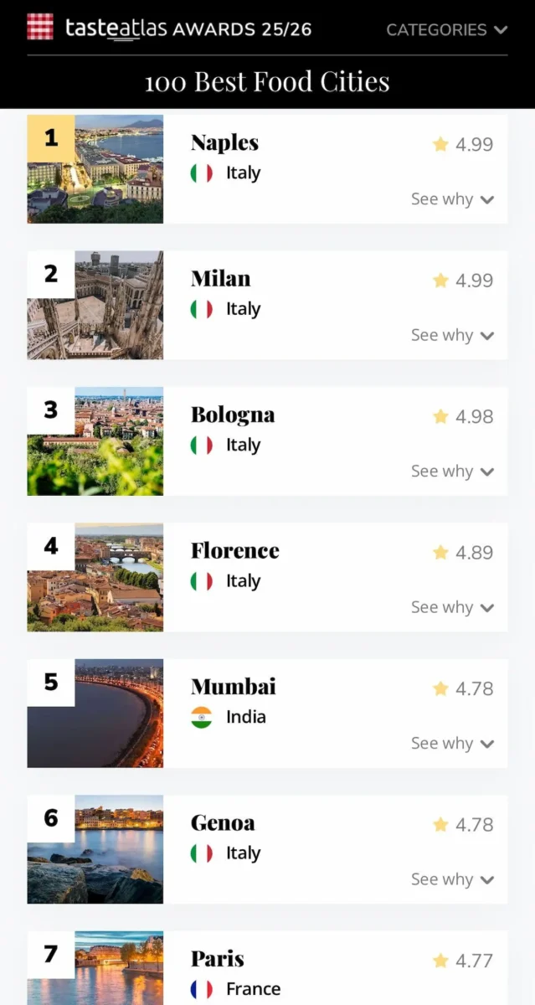Click the Italy flag icon under Florence
Image resolution: width=535 pixels, height=1005 pixels.
pos(202,580)
